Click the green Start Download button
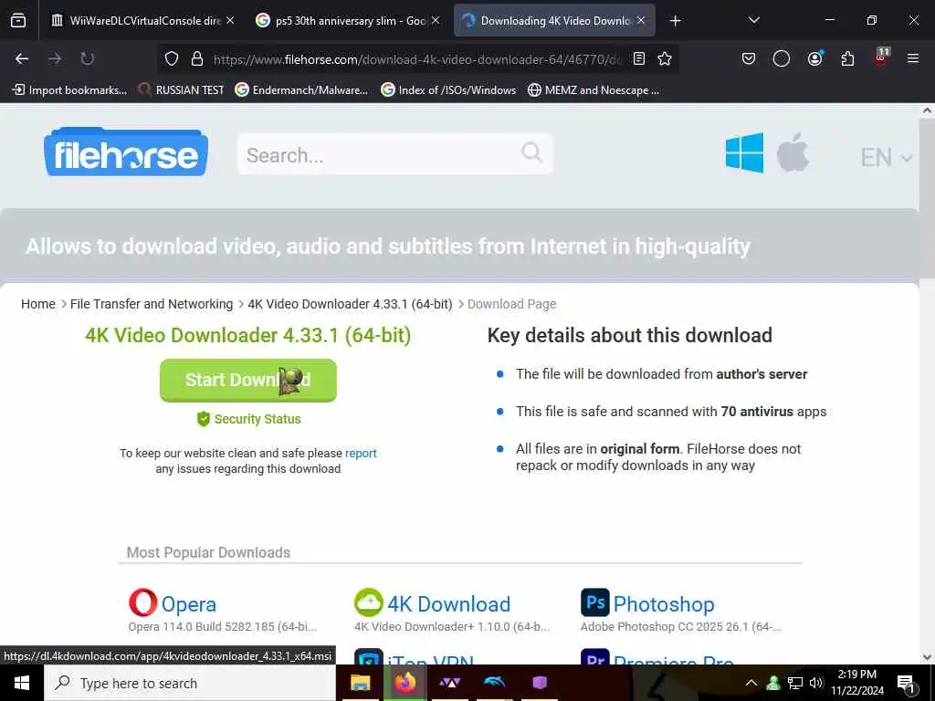Viewport: 935px width, 701px height. tap(248, 380)
